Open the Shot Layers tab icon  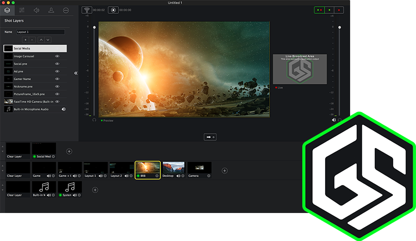[7, 10]
